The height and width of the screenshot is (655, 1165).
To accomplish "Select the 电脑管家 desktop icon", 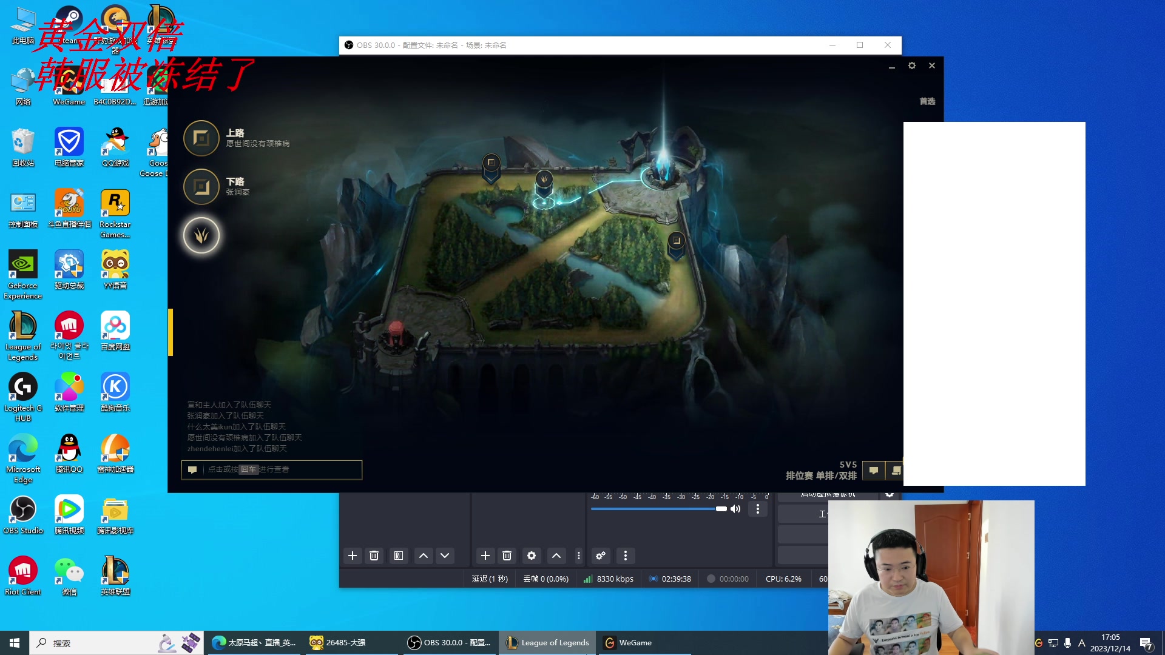I will pyautogui.click(x=69, y=147).
